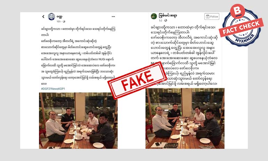This screenshot has height=161, width=268.
Task: Open the left post's dinner photo
Action: coord(78,121)
